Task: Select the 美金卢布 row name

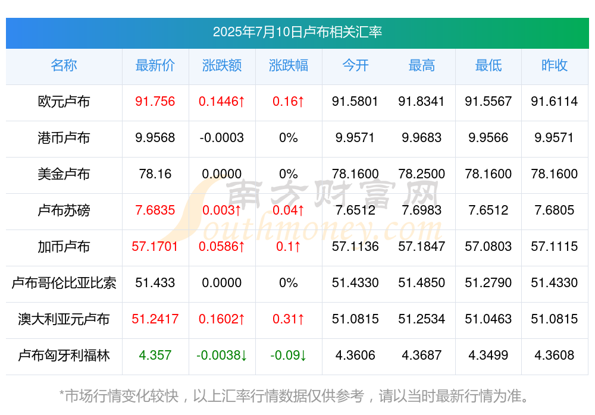Action: (64, 174)
